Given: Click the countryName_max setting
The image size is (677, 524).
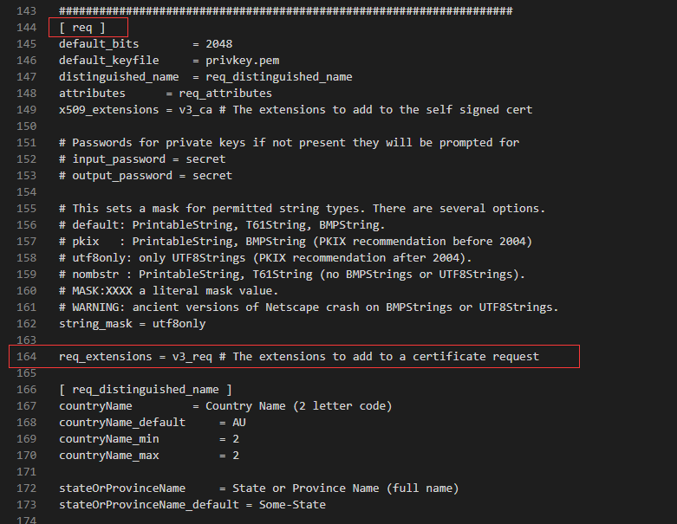Looking at the screenshot, I should click(x=109, y=456).
